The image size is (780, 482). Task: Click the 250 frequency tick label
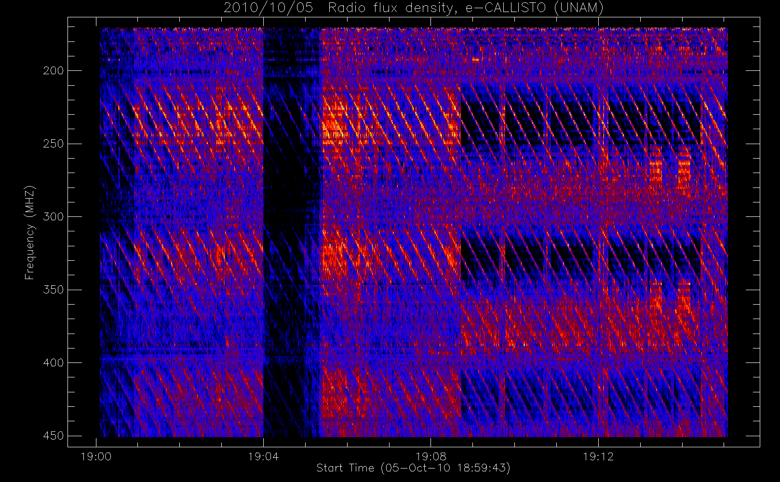click(x=53, y=144)
